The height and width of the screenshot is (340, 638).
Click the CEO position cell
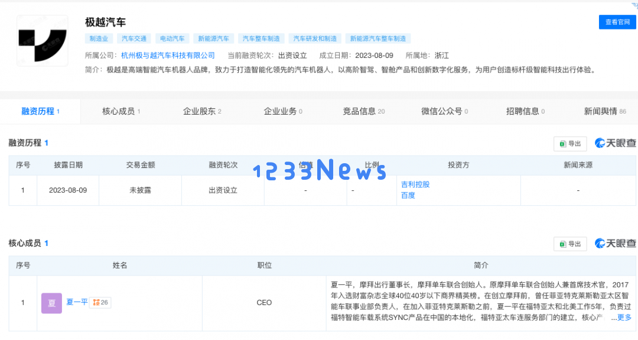coord(264,303)
